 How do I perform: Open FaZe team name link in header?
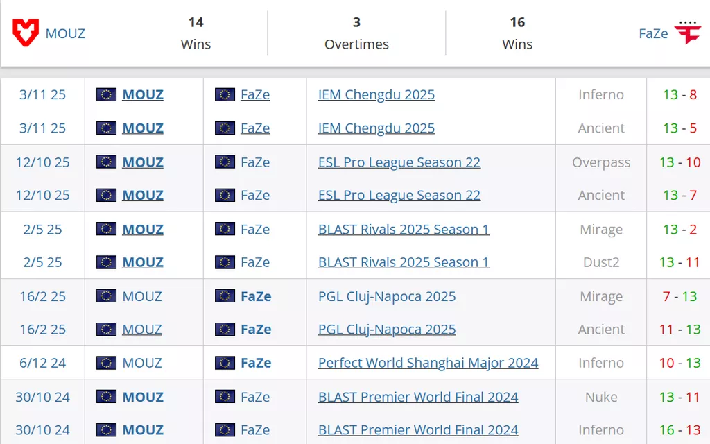pos(653,33)
